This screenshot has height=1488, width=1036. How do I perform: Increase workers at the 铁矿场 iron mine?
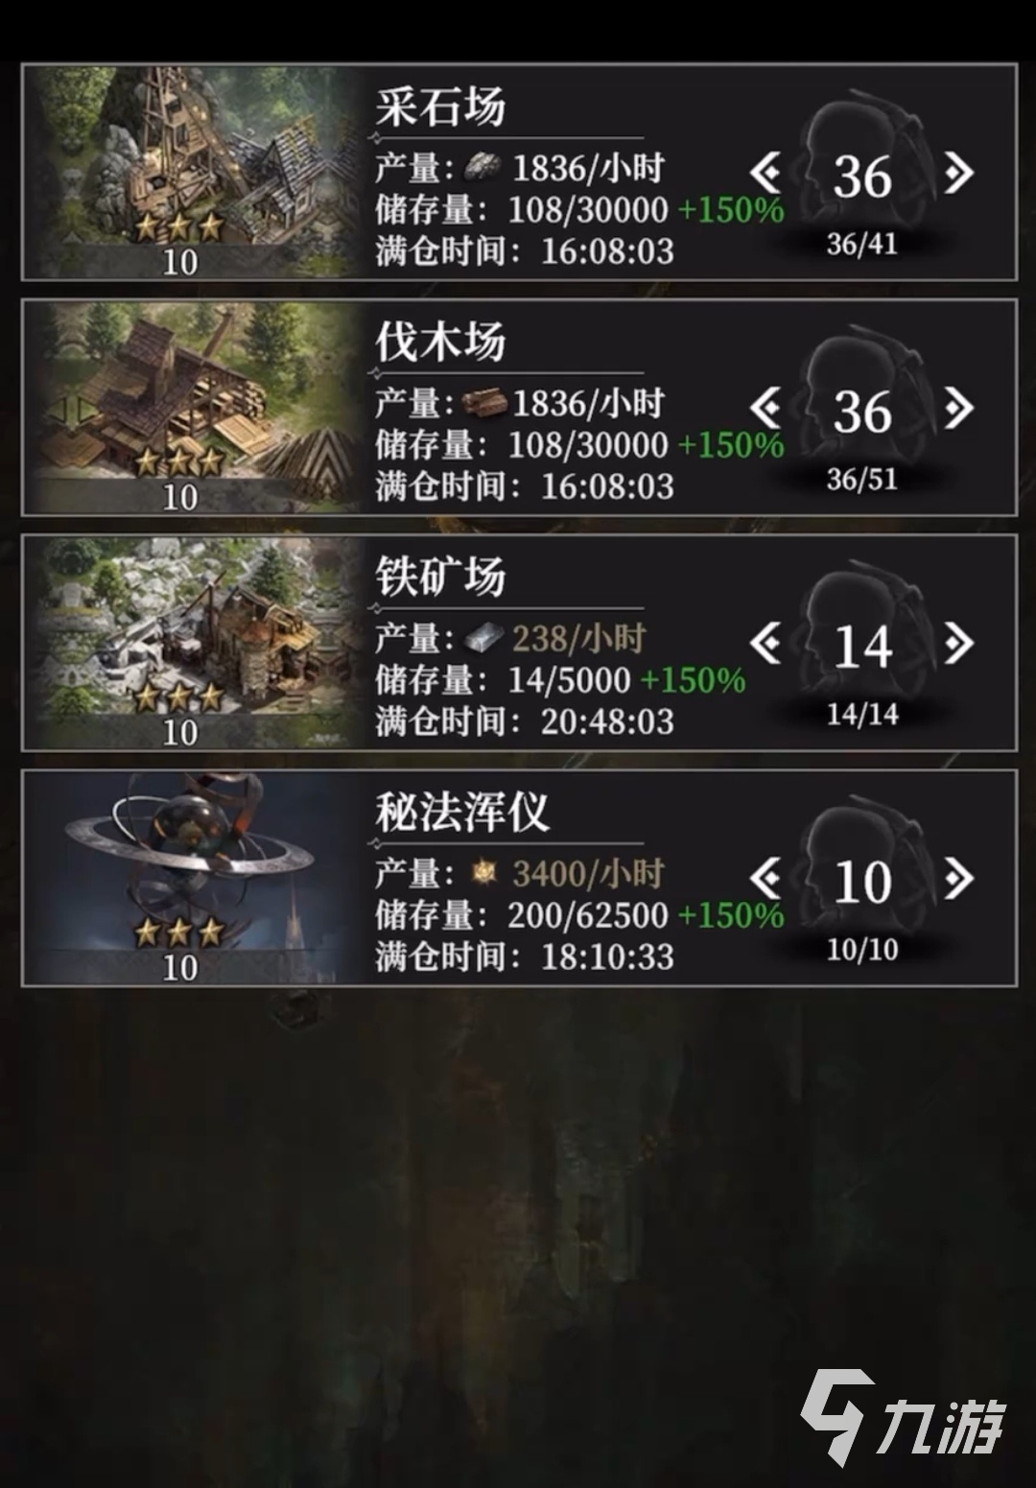[958, 644]
